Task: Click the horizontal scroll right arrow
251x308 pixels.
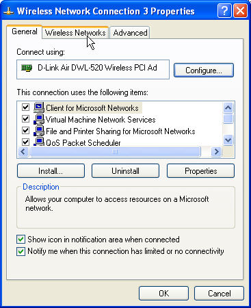Action: [216, 152]
